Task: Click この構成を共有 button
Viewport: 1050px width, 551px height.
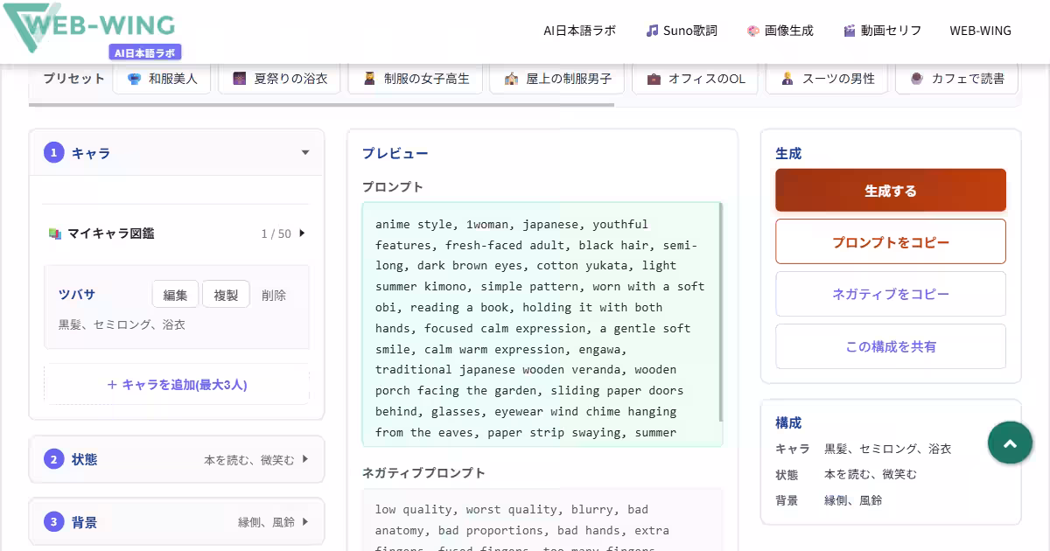Action: tap(891, 346)
